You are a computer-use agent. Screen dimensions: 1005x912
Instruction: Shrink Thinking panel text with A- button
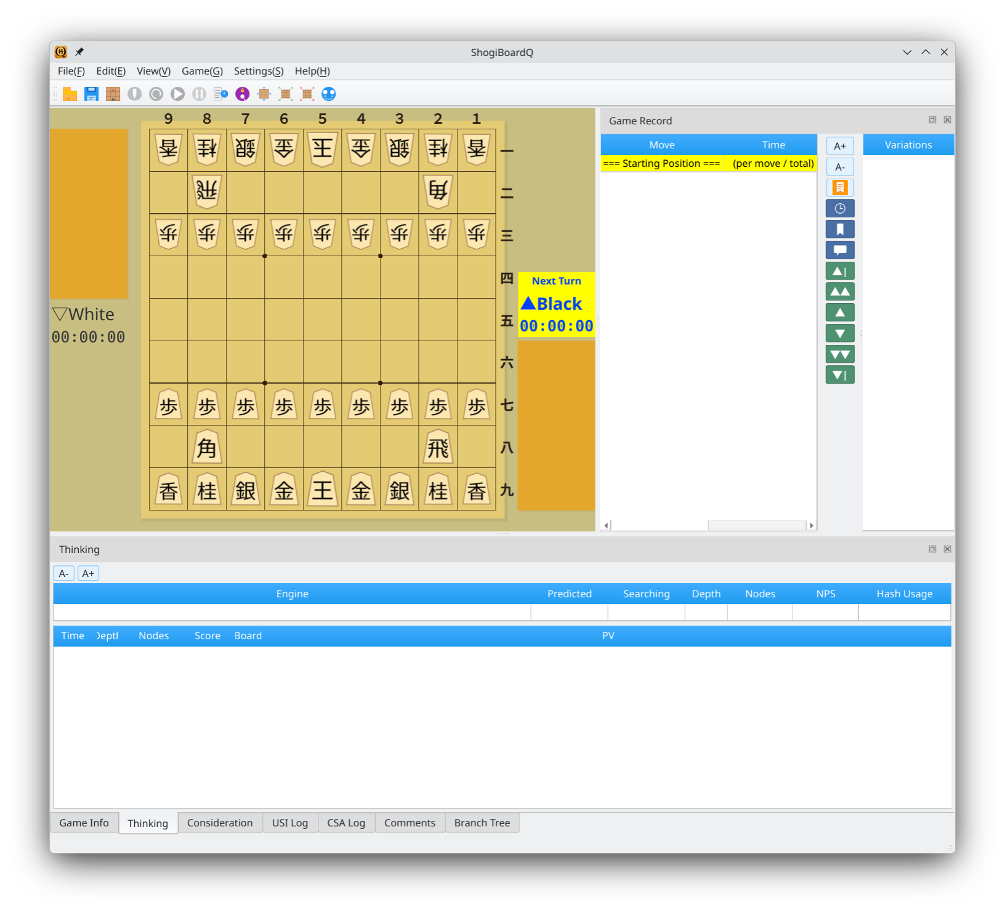[x=63, y=573]
